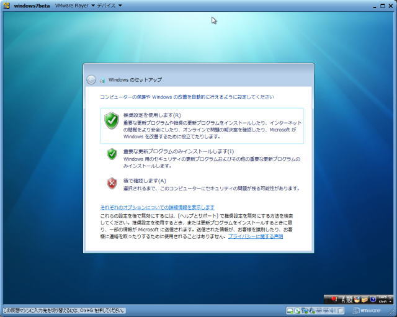Open それぞれのオプションについての詳細情報を表示します link
Viewport: 397px width, 317px height.
(x=157, y=207)
